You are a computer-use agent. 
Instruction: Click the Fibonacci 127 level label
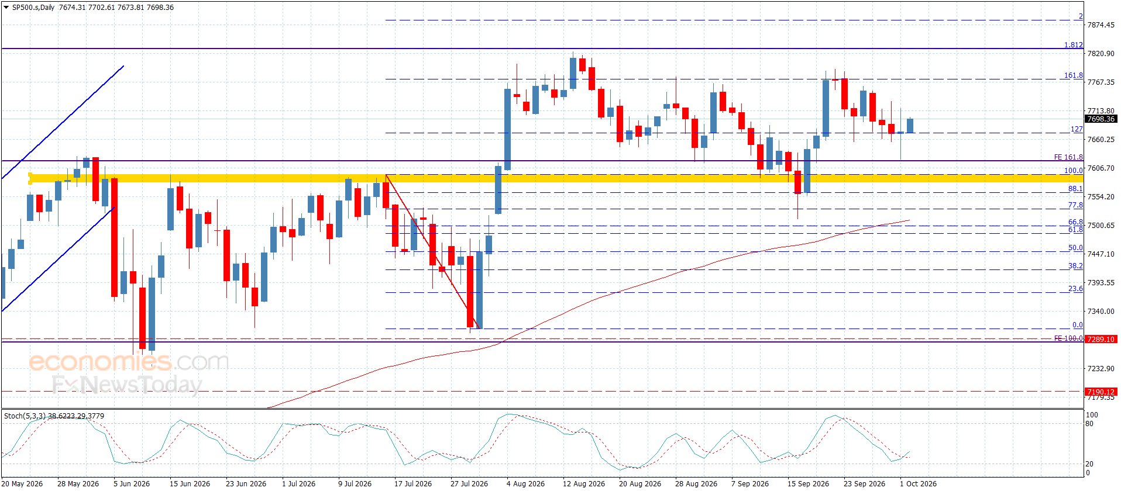[1077, 129]
